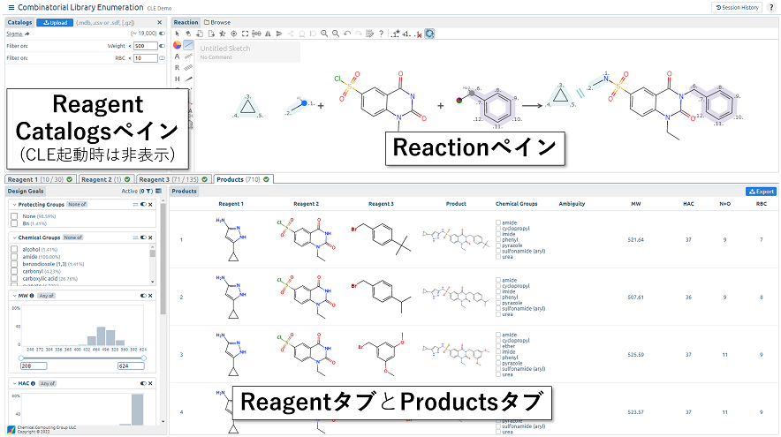The height and width of the screenshot is (437, 781).
Task: Switch to the Products tab
Action: pos(243,179)
